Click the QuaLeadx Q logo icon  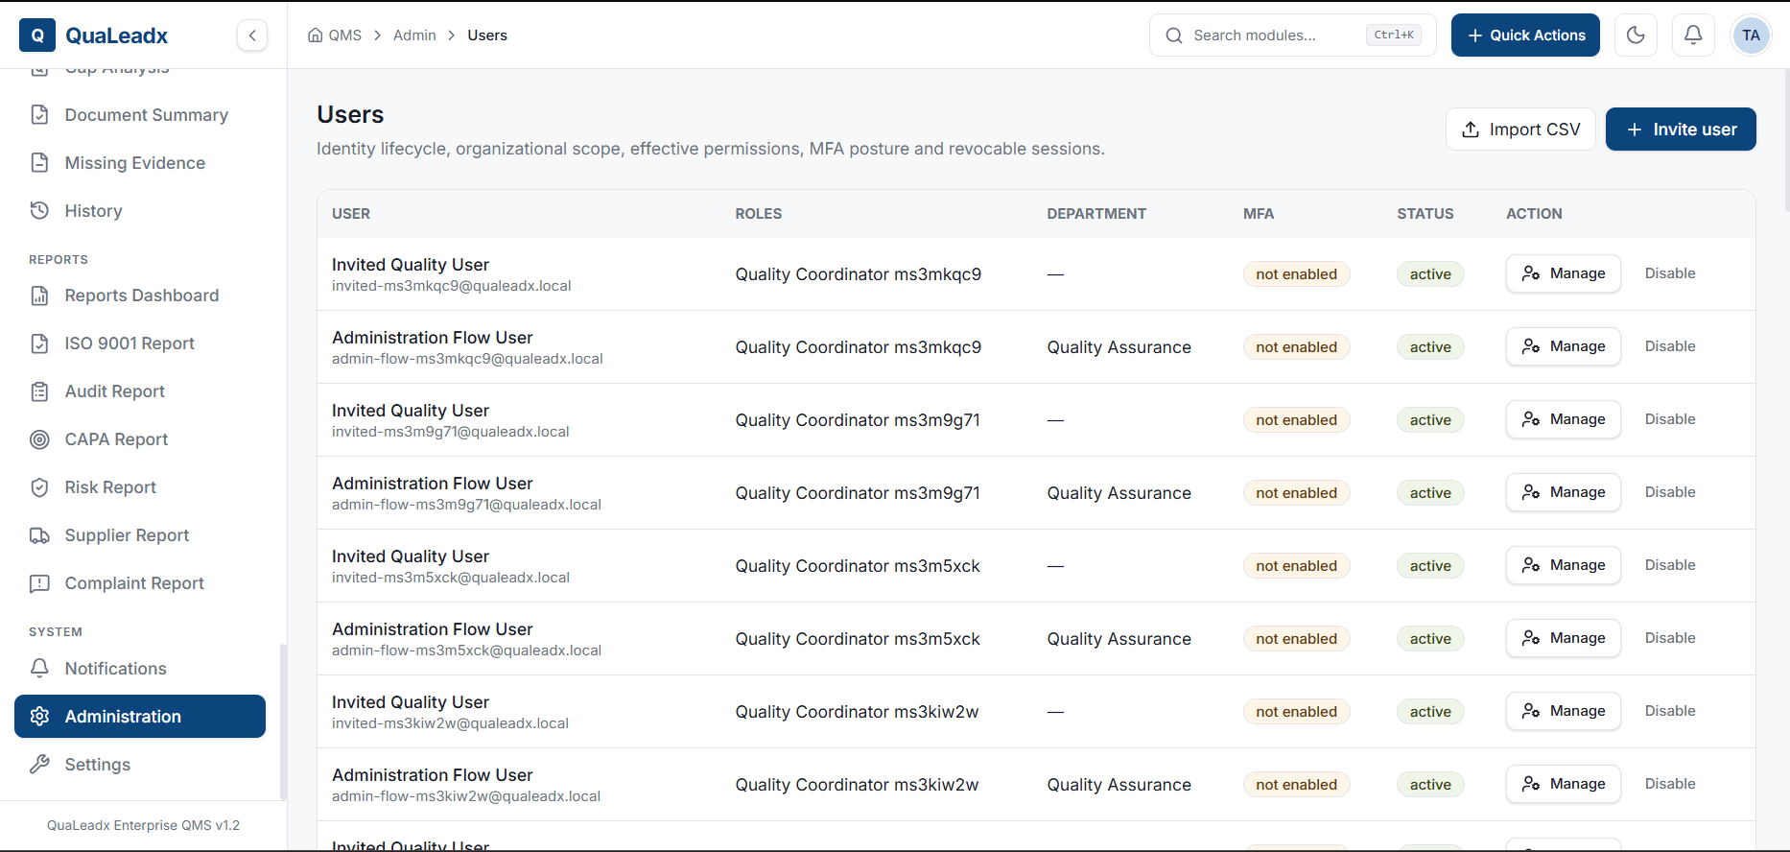point(37,35)
